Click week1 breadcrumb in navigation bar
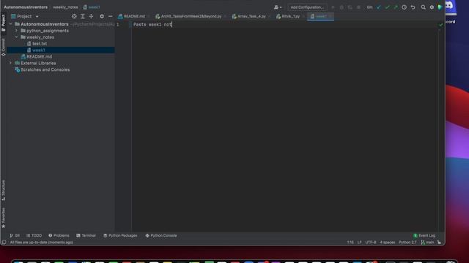This screenshot has height=263, width=469. [92, 7]
